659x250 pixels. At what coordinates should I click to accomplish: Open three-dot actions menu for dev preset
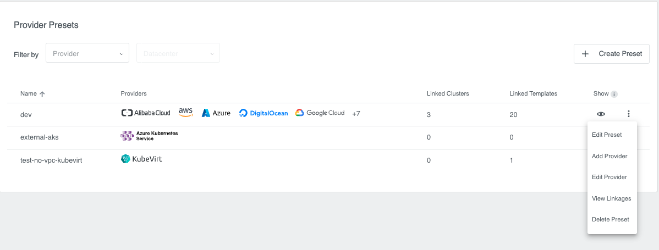pos(628,114)
